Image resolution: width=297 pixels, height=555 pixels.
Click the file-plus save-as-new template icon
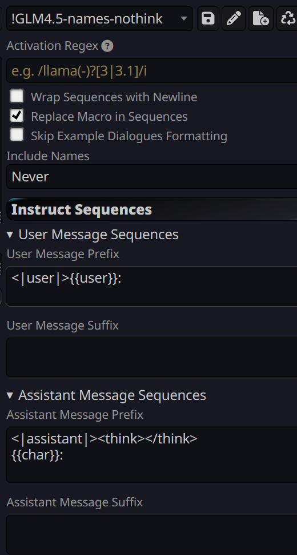point(260,18)
